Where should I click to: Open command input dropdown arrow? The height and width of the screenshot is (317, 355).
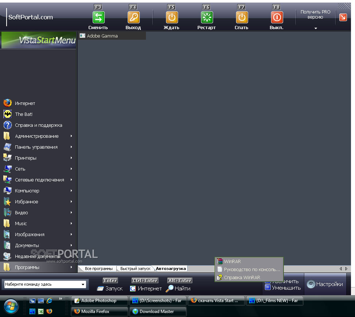pyautogui.click(x=83, y=284)
